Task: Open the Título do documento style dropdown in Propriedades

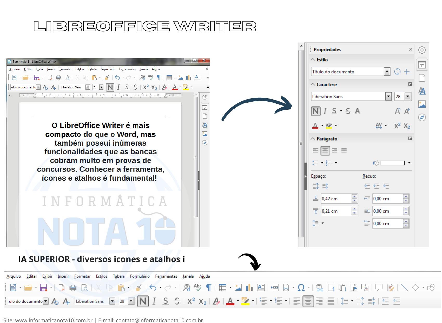Action: [387, 72]
